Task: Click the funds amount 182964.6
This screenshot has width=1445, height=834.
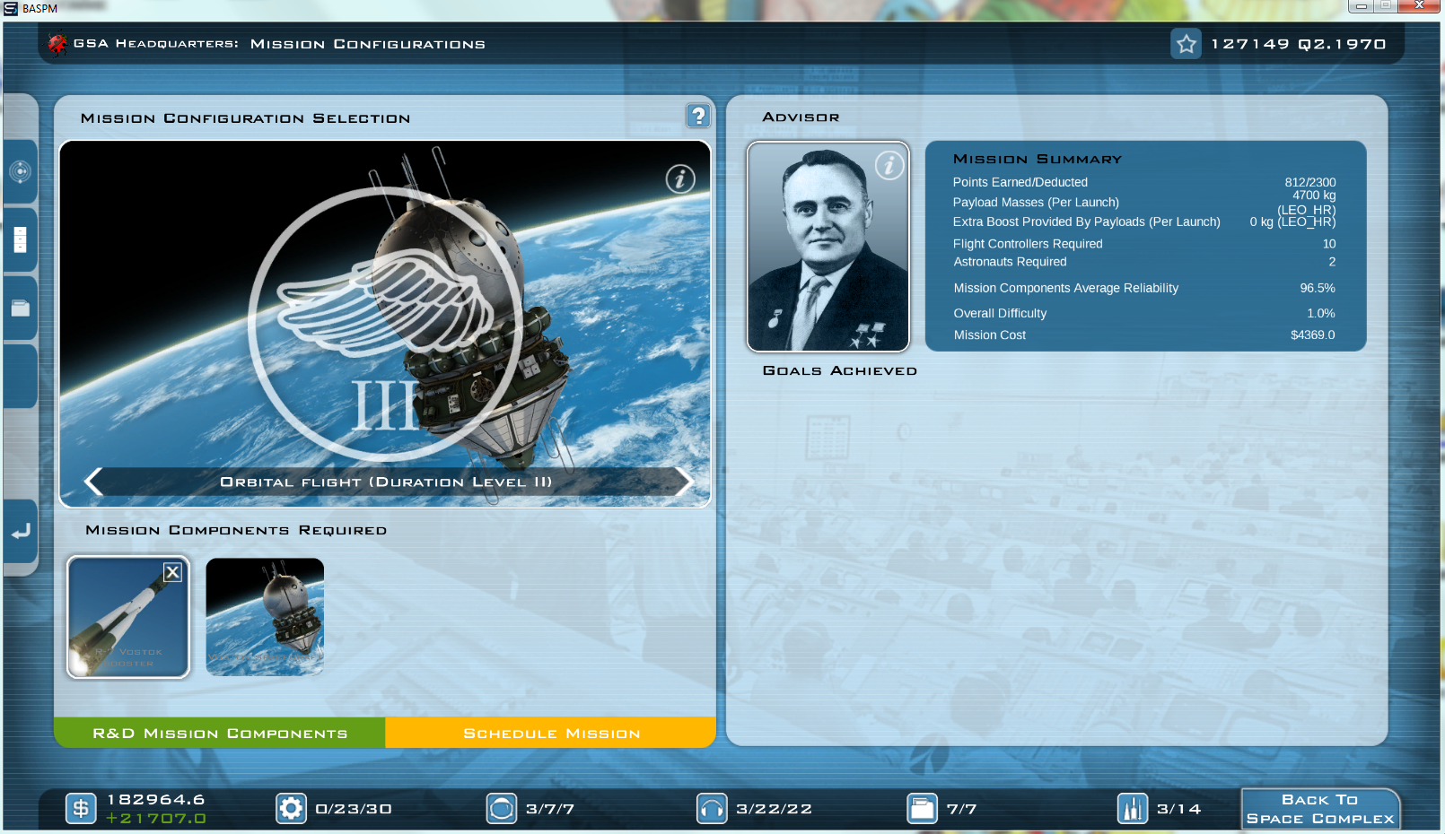Action: [156, 799]
